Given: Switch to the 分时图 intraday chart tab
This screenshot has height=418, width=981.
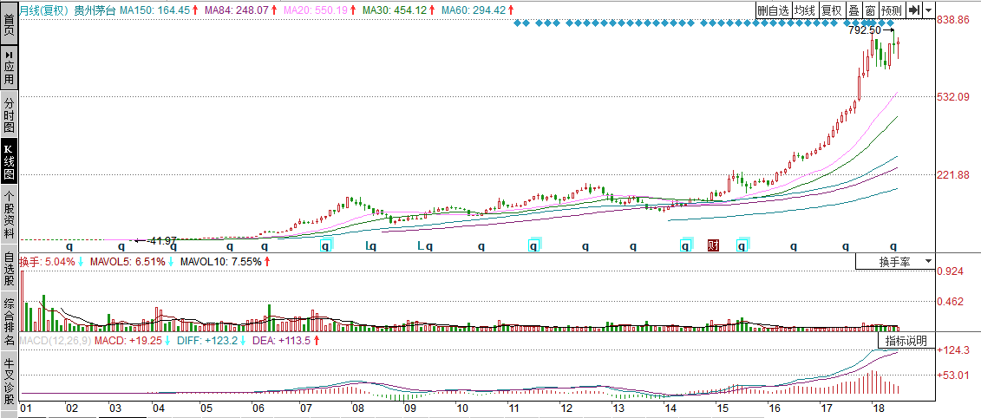Looking at the screenshot, I should click(9, 114).
